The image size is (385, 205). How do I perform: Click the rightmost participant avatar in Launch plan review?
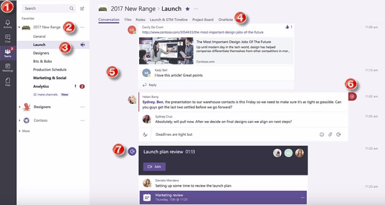[x=299, y=153]
